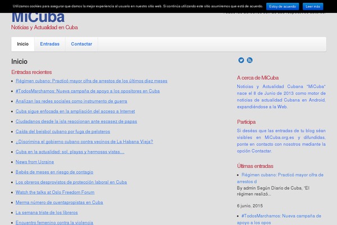The width and height of the screenshot is (337, 225).
Task: Click the 'Participa' sidebar heading
Action: pyautogui.click(x=247, y=122)
